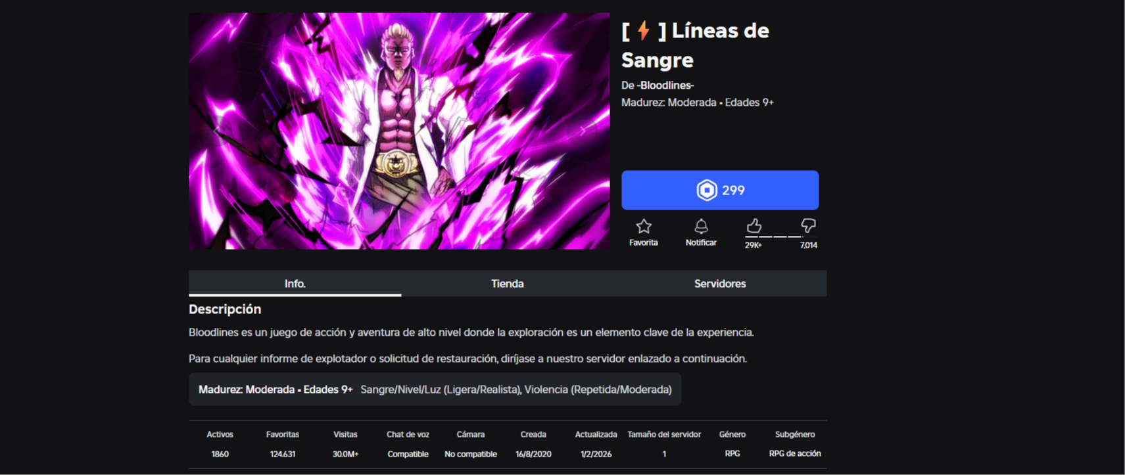Click the Robux coin icon on buy button
This screenshot has height=475, width=1125.
[706, 190]
